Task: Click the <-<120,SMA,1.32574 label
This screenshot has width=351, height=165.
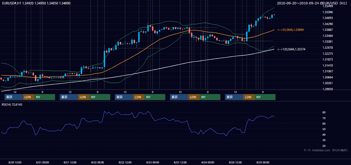Action: [291, 49]
